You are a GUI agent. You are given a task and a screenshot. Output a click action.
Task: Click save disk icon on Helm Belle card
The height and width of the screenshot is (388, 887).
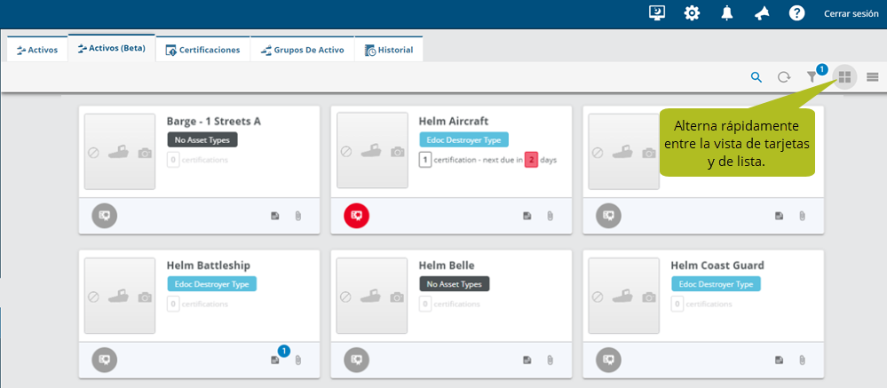(x=527, y=360)
